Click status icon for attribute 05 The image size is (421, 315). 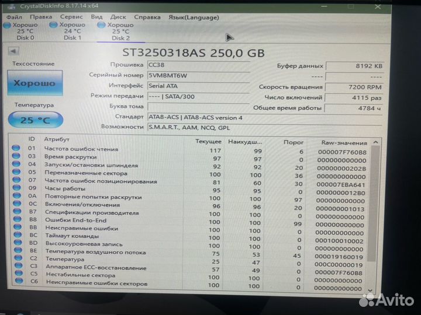(16, 171)
